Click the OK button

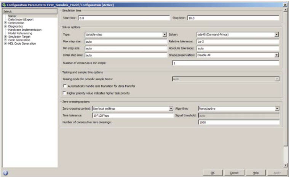(x=213, y=173)
